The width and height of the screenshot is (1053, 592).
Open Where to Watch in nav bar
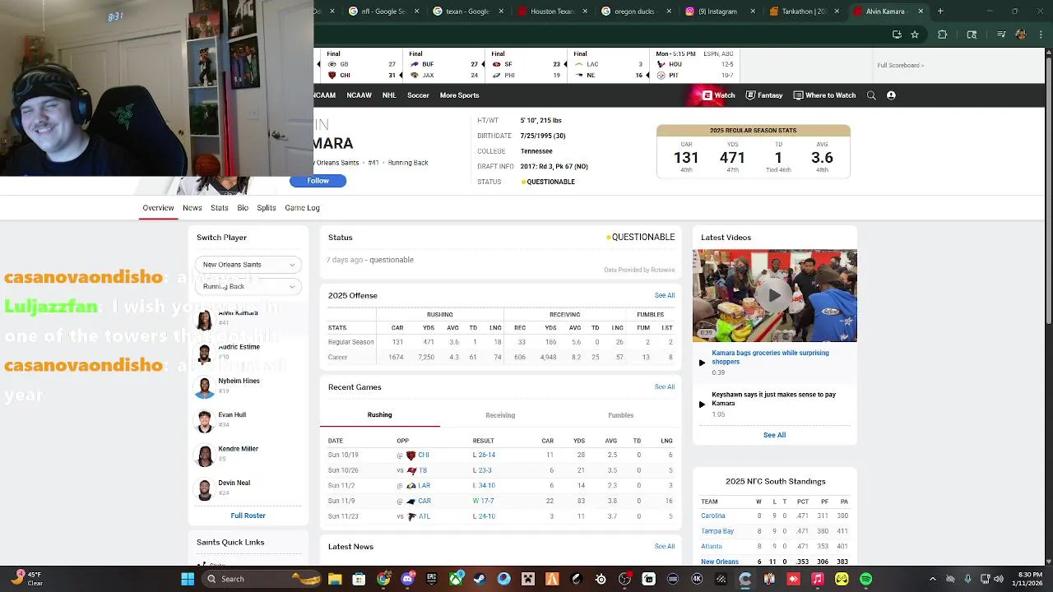[x=824, y=95]
